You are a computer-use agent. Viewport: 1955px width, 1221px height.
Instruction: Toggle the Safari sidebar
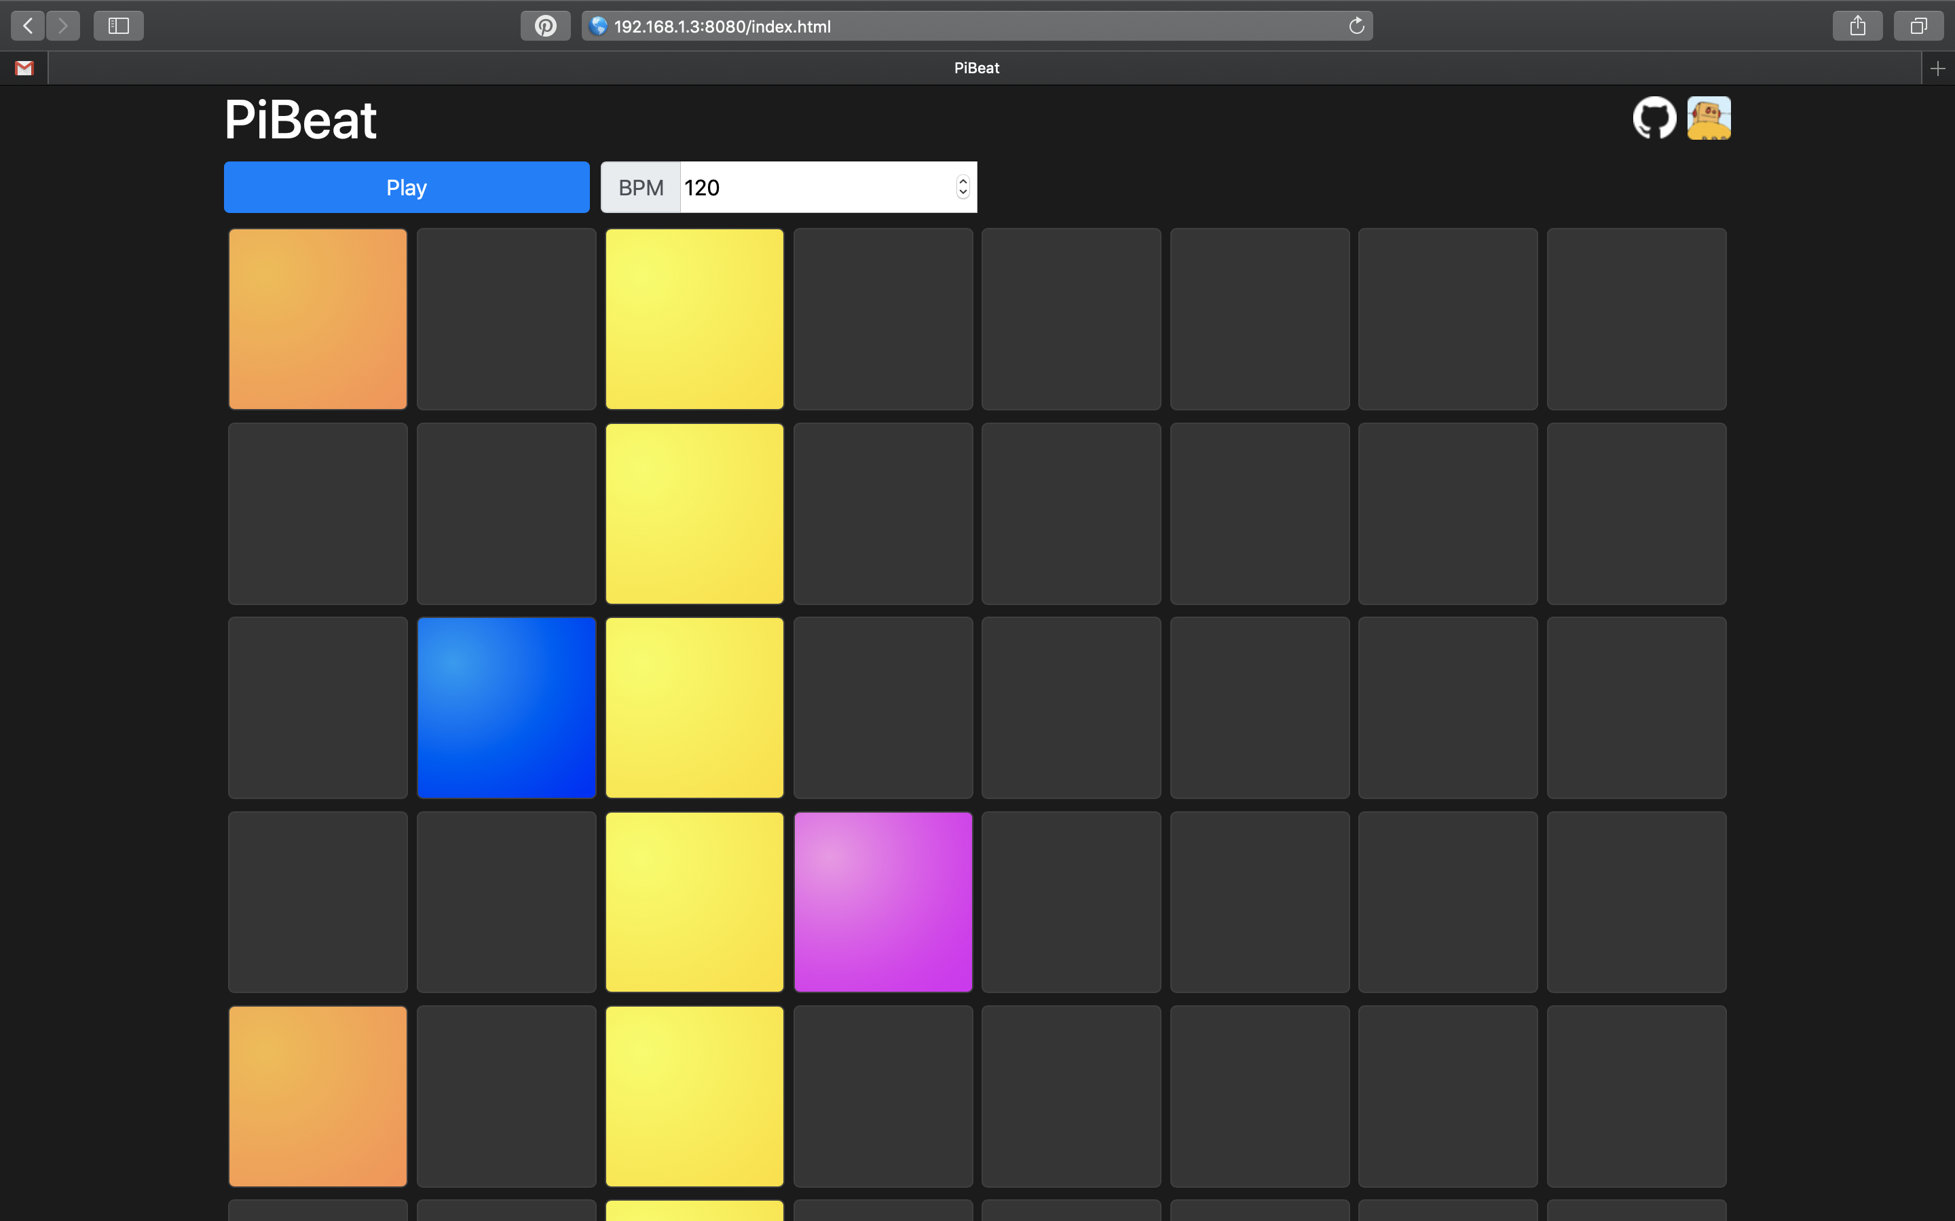[x=118, y=25]
